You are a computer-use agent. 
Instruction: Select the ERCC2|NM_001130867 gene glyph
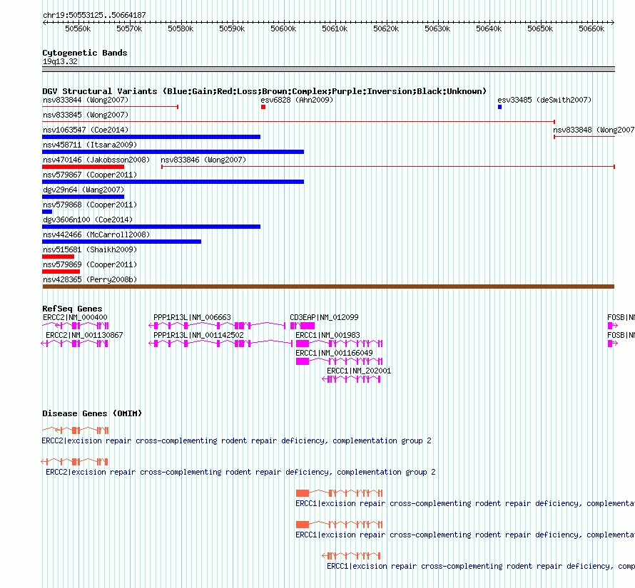[74, 344]
